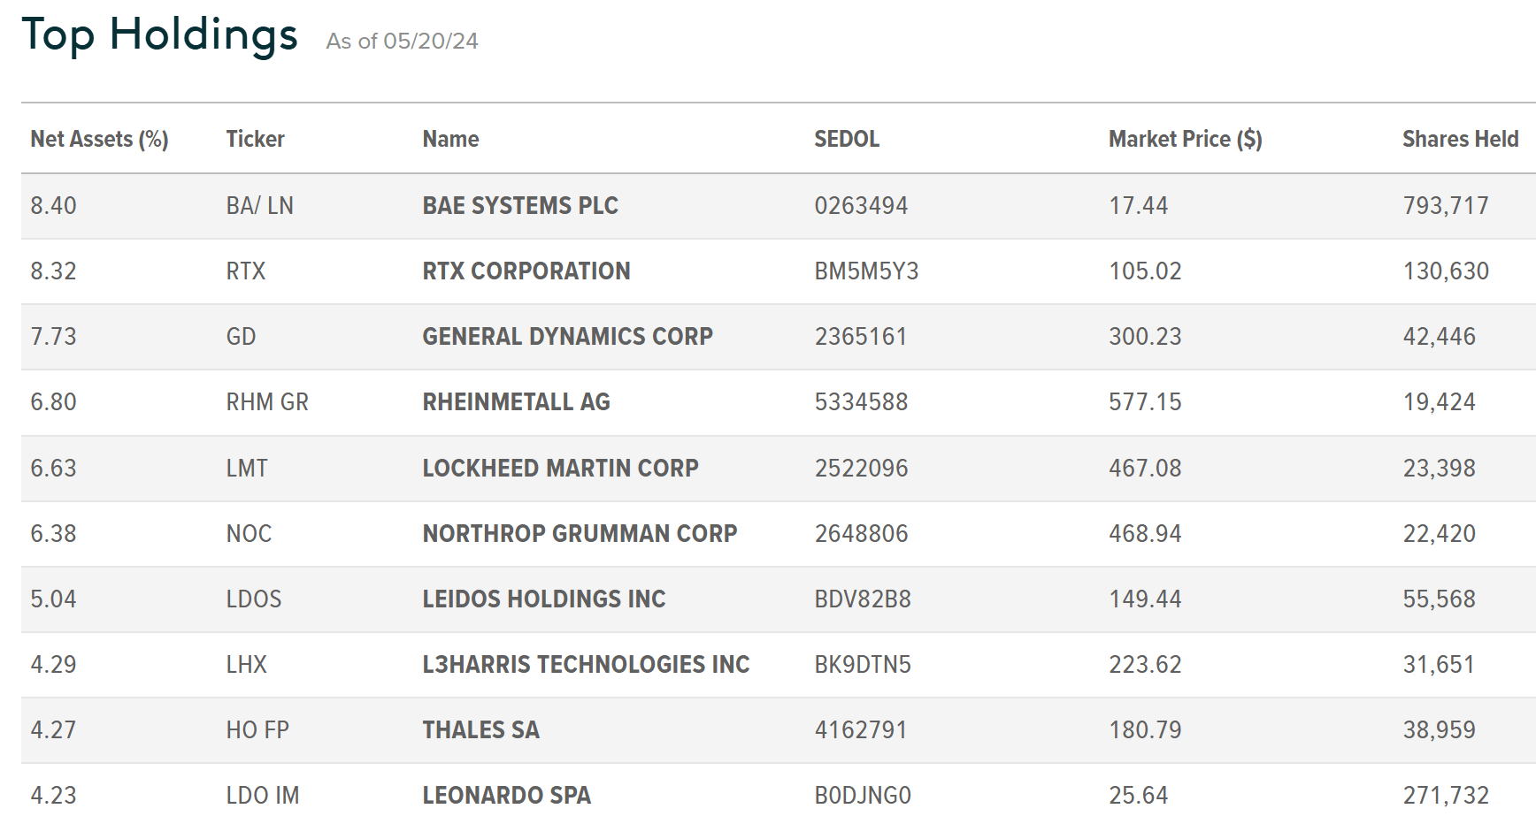Click the Top Holdings heading
Screen dimensions: 1536x824
[x=159, y=36]
